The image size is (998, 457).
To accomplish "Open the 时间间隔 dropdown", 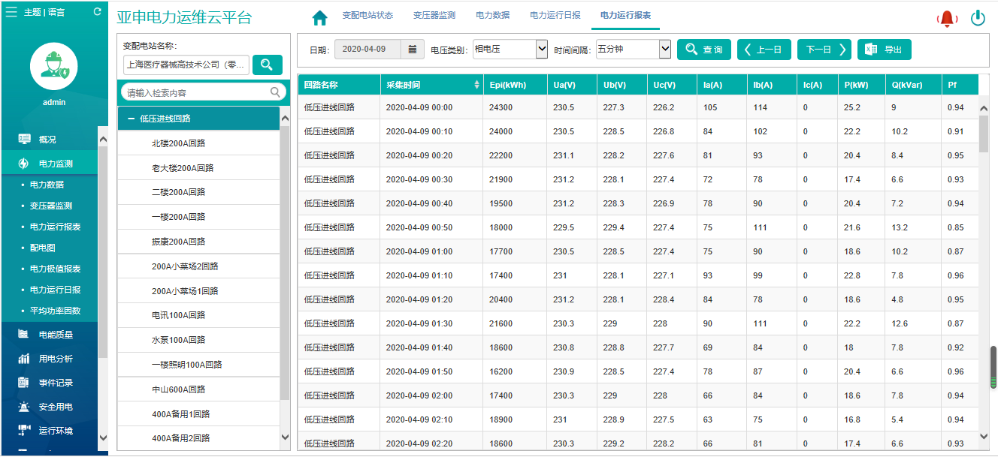I will pos(633,50).
